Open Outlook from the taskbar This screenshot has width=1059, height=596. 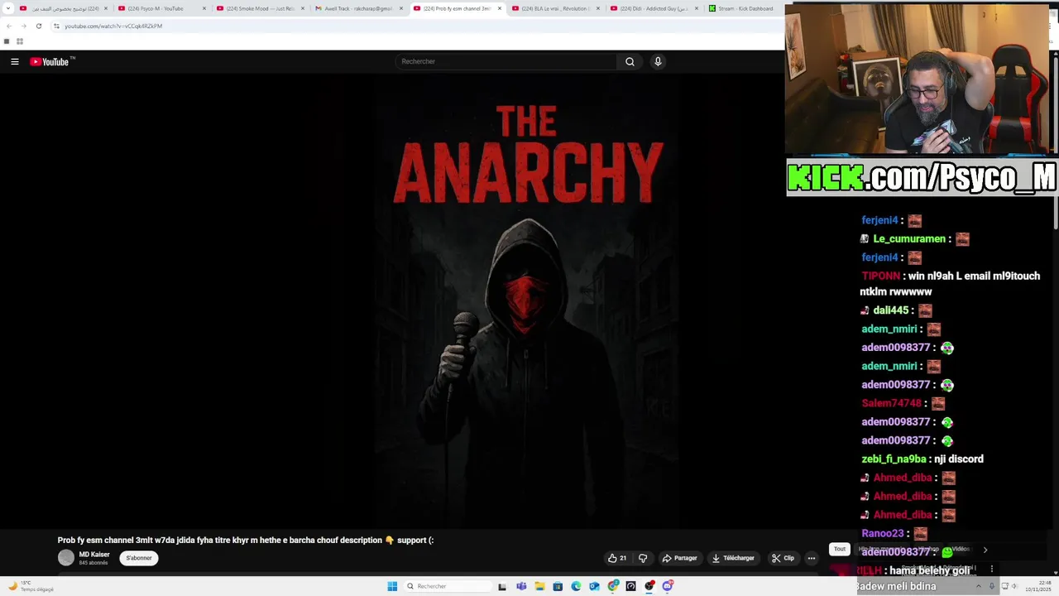coord(594,586)
